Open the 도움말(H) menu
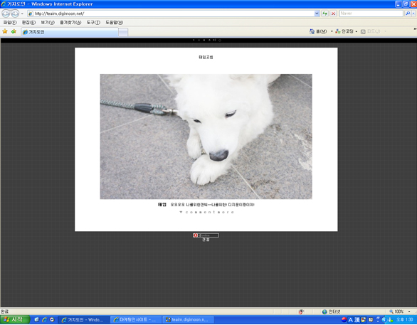 click(x=114, y=23)
